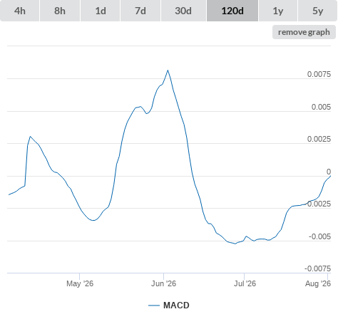Click the May '26 x-axis label
338x324 pixels.
tap(80, 283)
